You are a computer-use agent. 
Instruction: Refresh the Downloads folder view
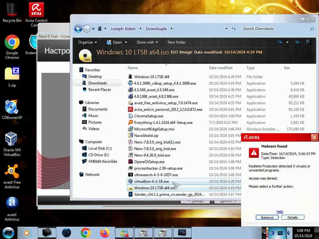coord(234,29)
